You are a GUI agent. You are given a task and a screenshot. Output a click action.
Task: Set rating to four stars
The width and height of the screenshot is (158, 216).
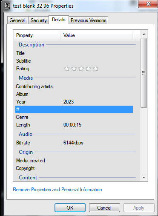point(88,69)
